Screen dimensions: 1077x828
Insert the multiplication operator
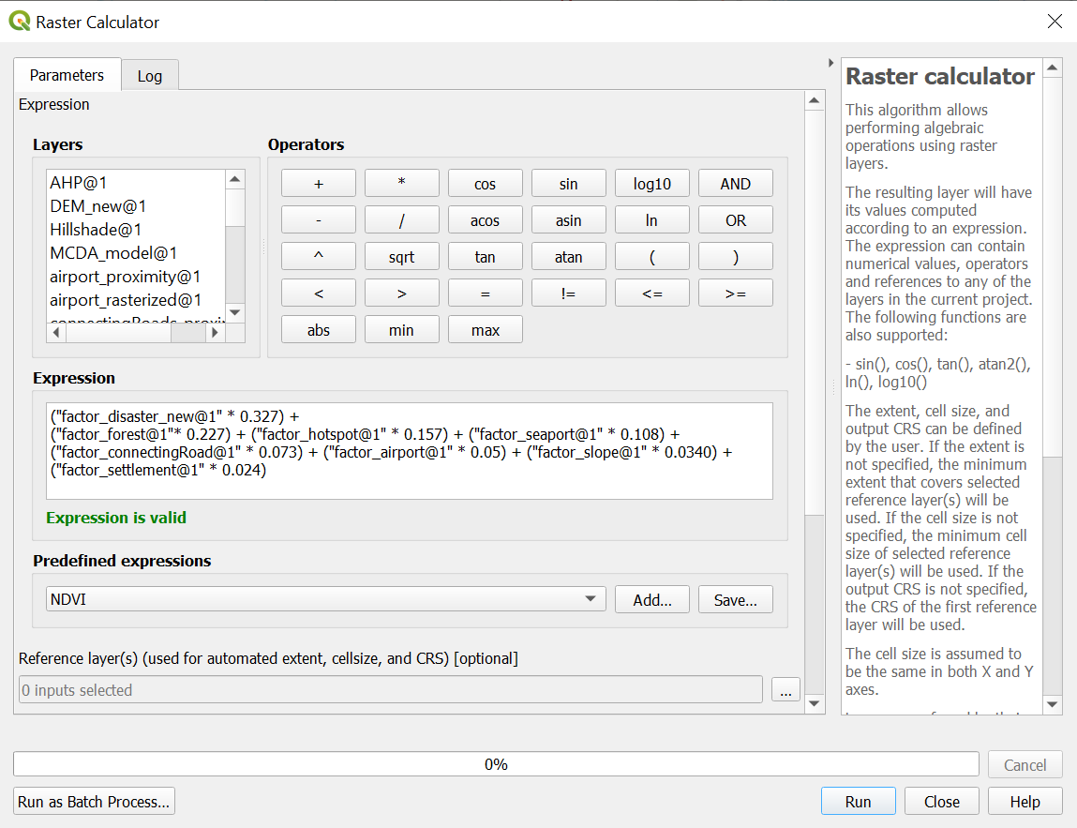pos(401,184)
